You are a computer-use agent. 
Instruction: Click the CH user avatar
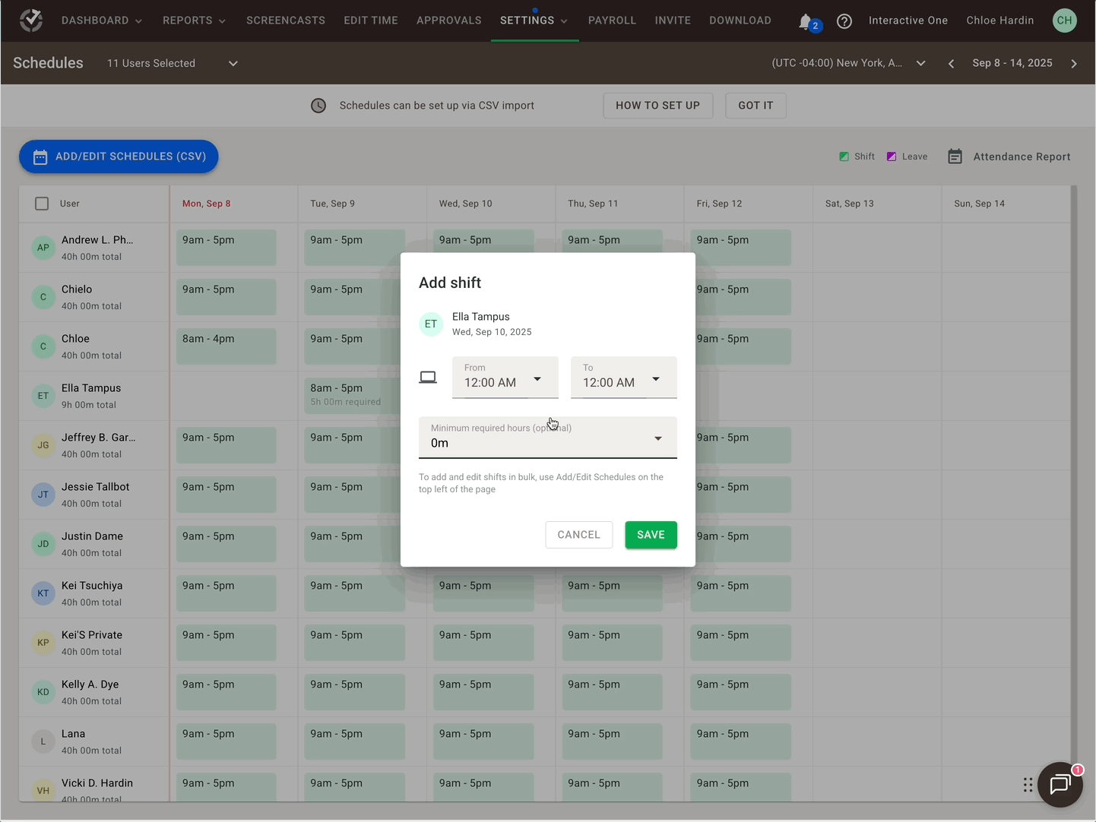1065,21
